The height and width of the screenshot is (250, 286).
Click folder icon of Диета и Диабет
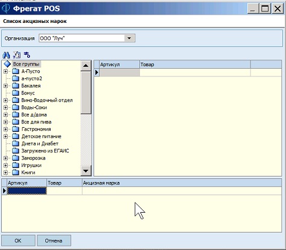(16, 143)
